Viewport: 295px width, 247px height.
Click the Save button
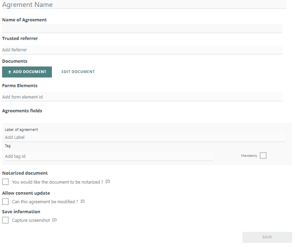[x=267, y=237]
